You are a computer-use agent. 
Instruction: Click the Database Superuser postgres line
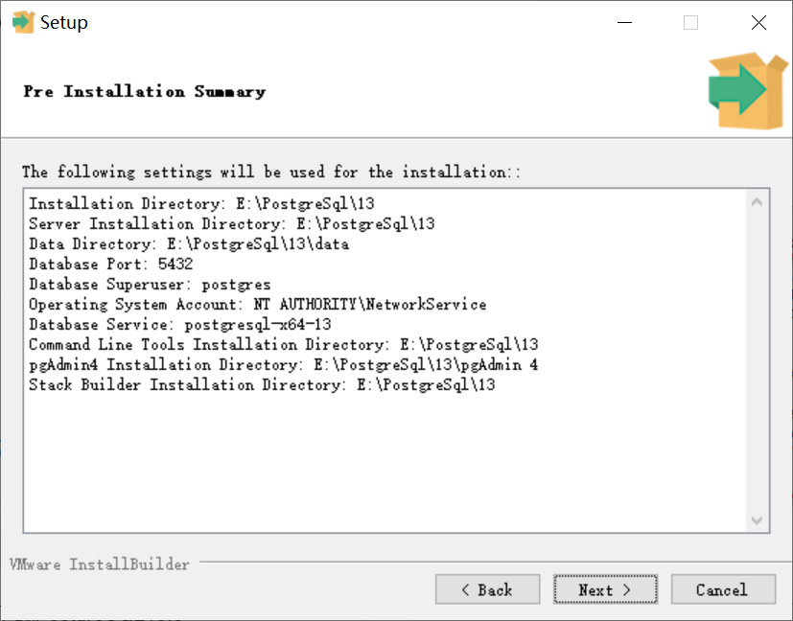coord(150,285)
